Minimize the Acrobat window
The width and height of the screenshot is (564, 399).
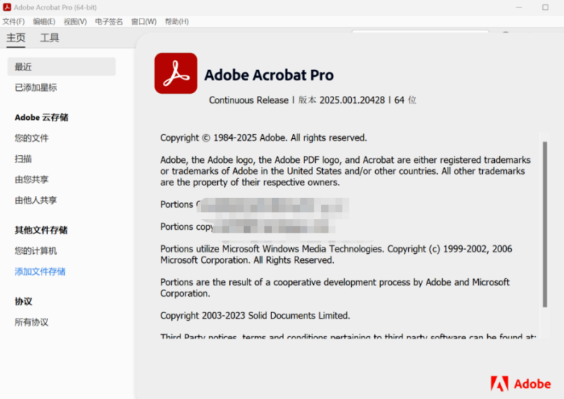click(x=519, y=7)
